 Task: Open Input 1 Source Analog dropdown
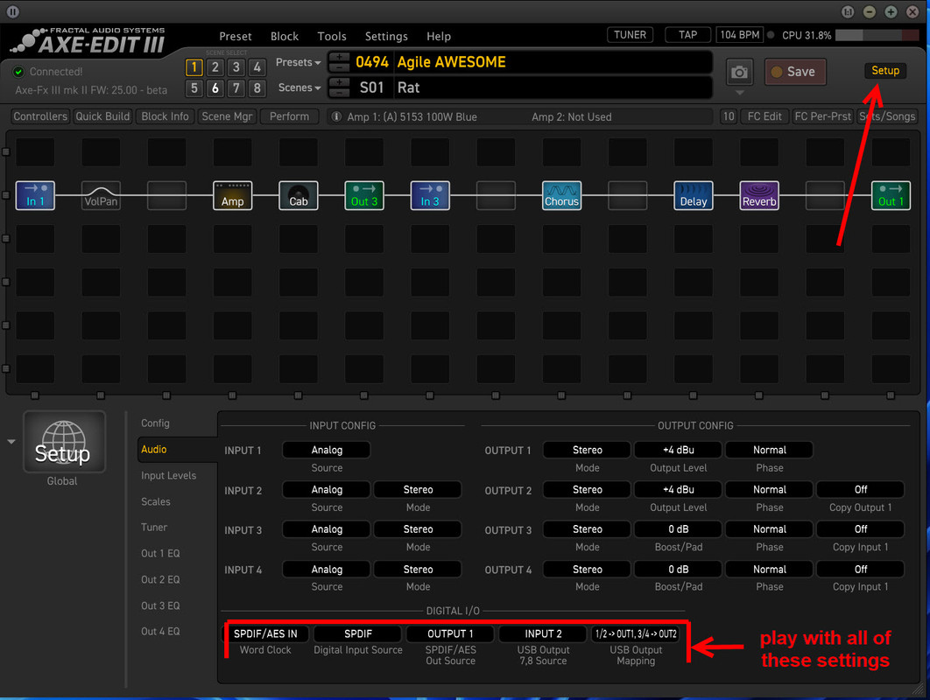pyautogui.click(x=327, y=450)
